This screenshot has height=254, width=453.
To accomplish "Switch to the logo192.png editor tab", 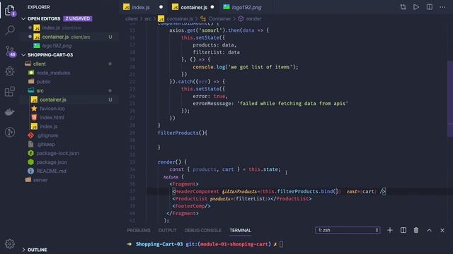I will tap(246, 7).
